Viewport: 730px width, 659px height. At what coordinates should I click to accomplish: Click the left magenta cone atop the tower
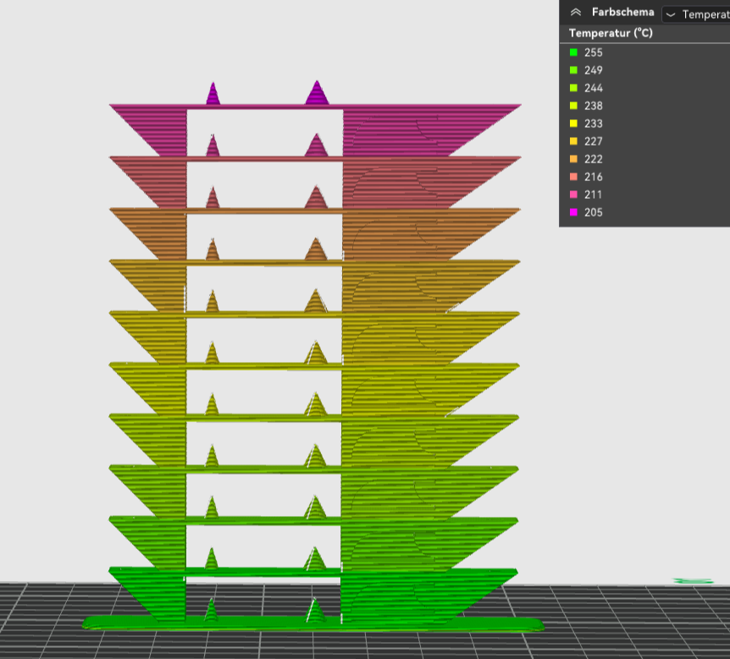pos(212,96)
